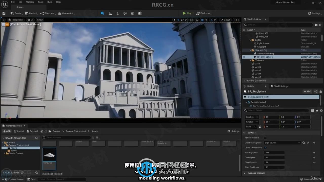This screenshot has height=182, width=324.
Task: Switch Details to property matrix grid view
Action: pyautogui.click(x=313, y=110)
